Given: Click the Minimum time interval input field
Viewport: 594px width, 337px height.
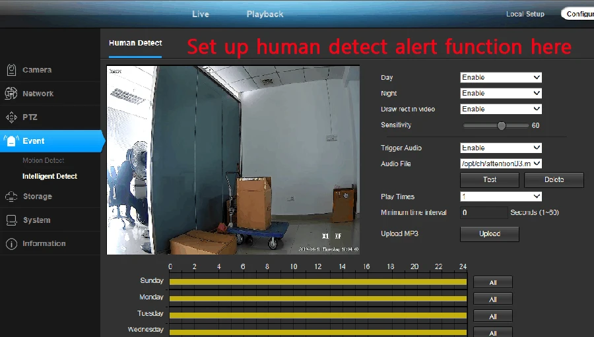Looking at the screenshot, I should (x=484, y=213).
